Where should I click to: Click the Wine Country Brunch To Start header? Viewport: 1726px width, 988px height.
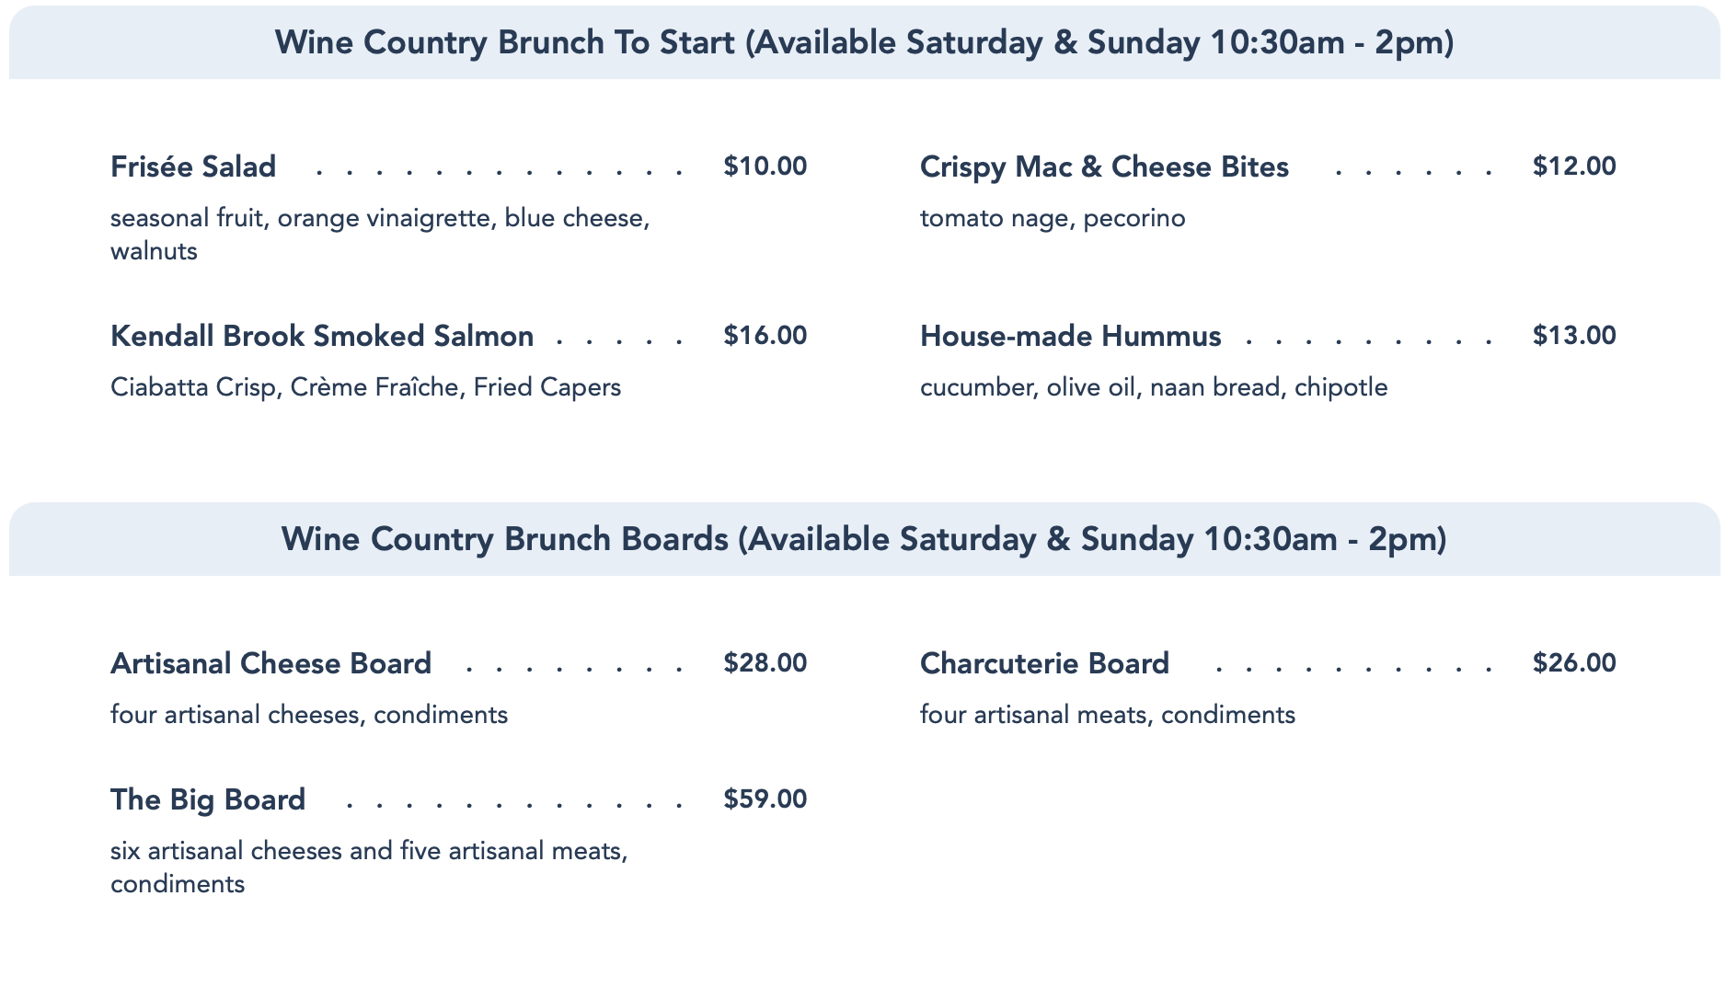[863, 42]
